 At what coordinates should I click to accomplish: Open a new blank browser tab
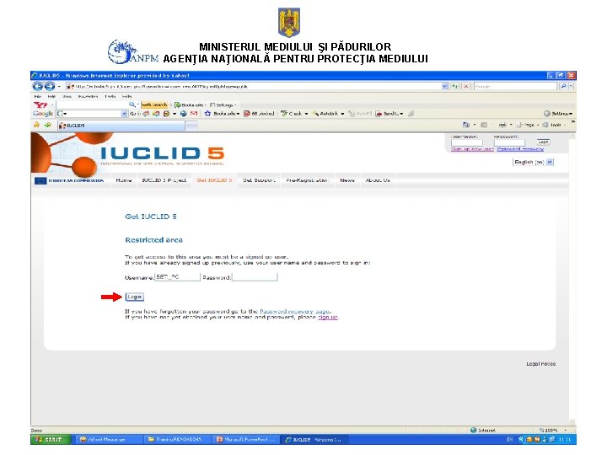(191, 126)
